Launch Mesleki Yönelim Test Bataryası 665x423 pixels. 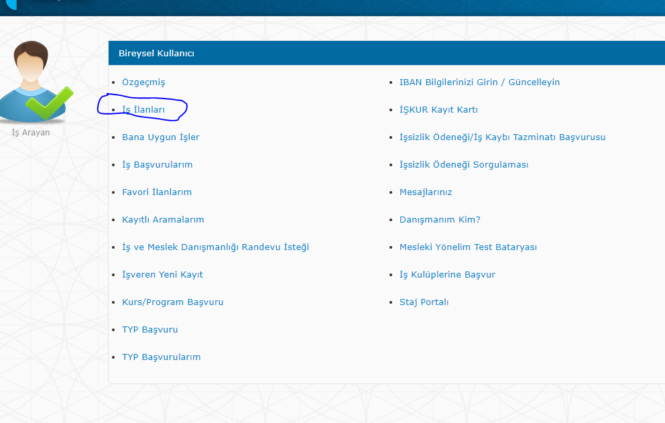tap(468, 247)
